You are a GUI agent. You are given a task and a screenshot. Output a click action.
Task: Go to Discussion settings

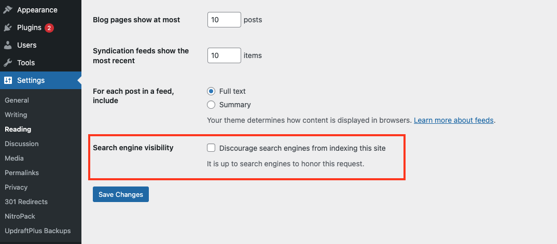(22, 143)
